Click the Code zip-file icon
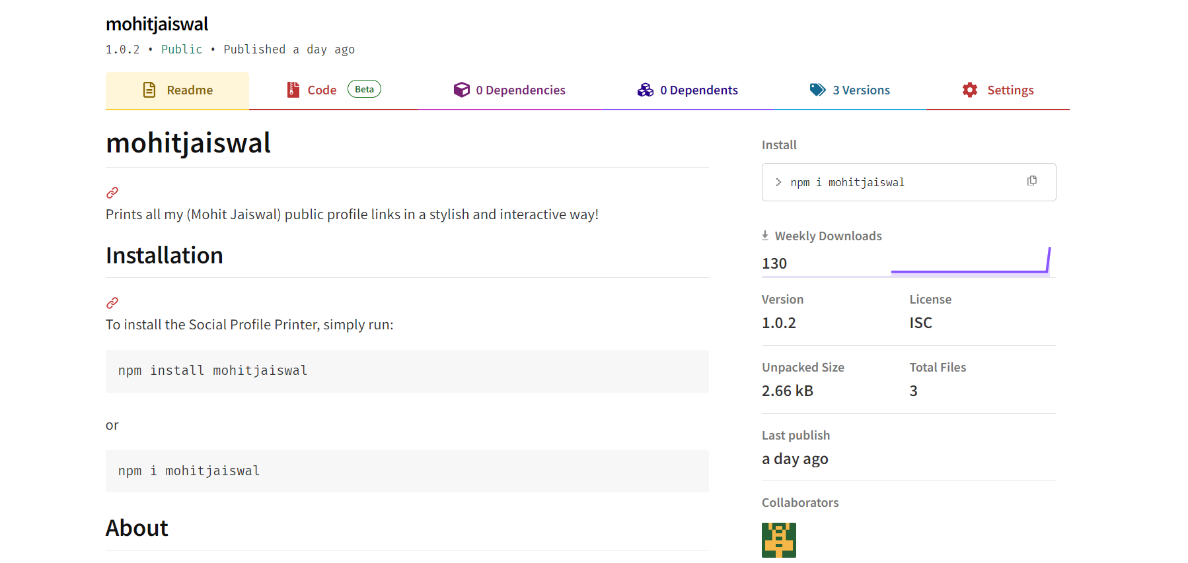1188x563 pixels. (x=293, y=90)
